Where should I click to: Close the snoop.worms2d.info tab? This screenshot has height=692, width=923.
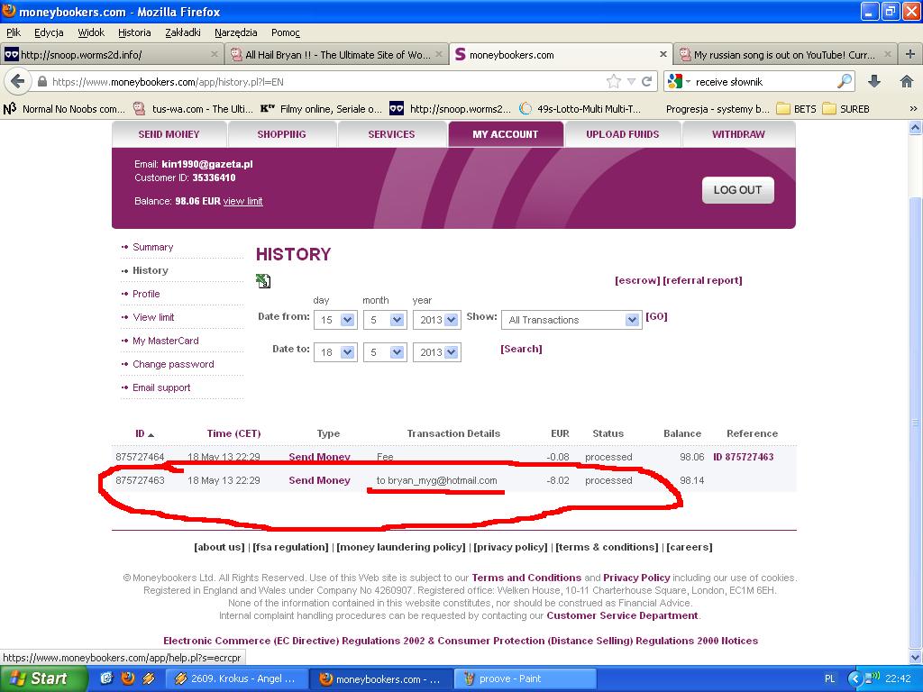pos(215,54)
